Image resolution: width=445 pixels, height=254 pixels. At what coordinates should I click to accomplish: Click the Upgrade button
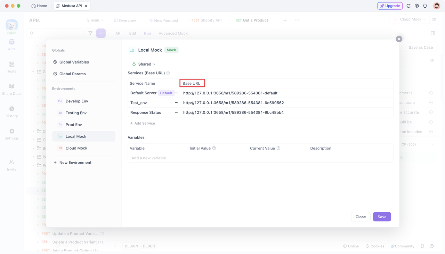coord(390,6)
